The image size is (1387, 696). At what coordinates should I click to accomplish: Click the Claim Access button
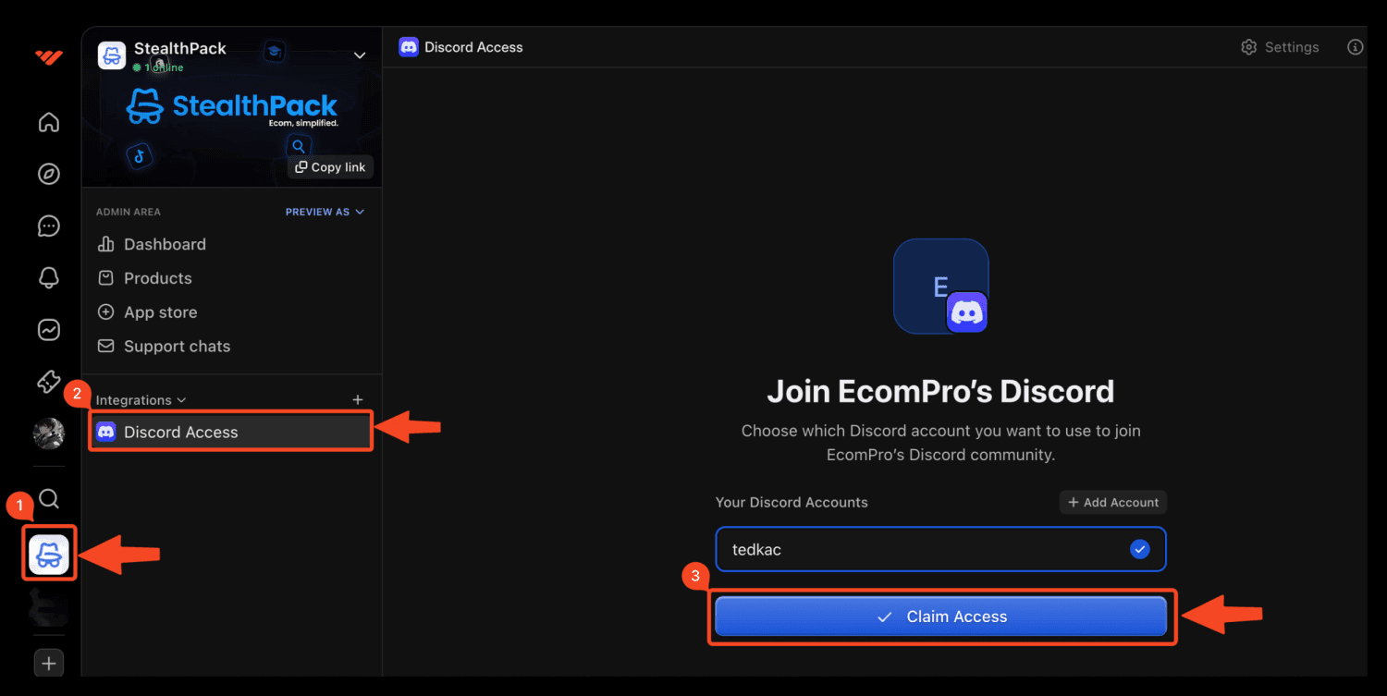pyautogui.click(x=940, y=617)
